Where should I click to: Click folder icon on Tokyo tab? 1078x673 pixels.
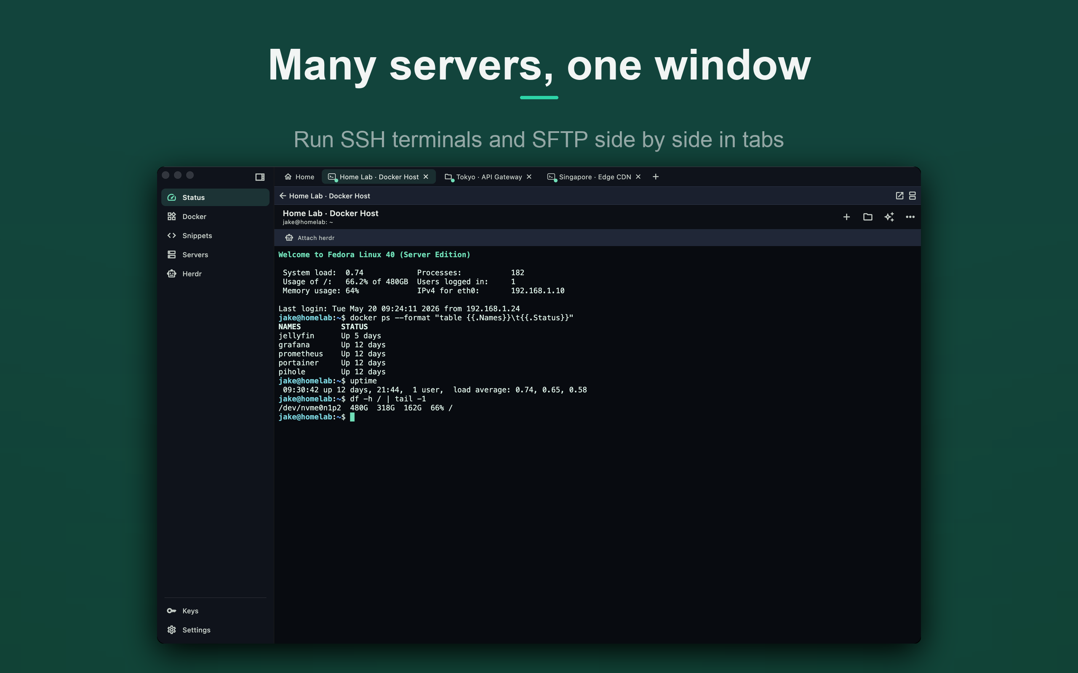click(448, 177)
